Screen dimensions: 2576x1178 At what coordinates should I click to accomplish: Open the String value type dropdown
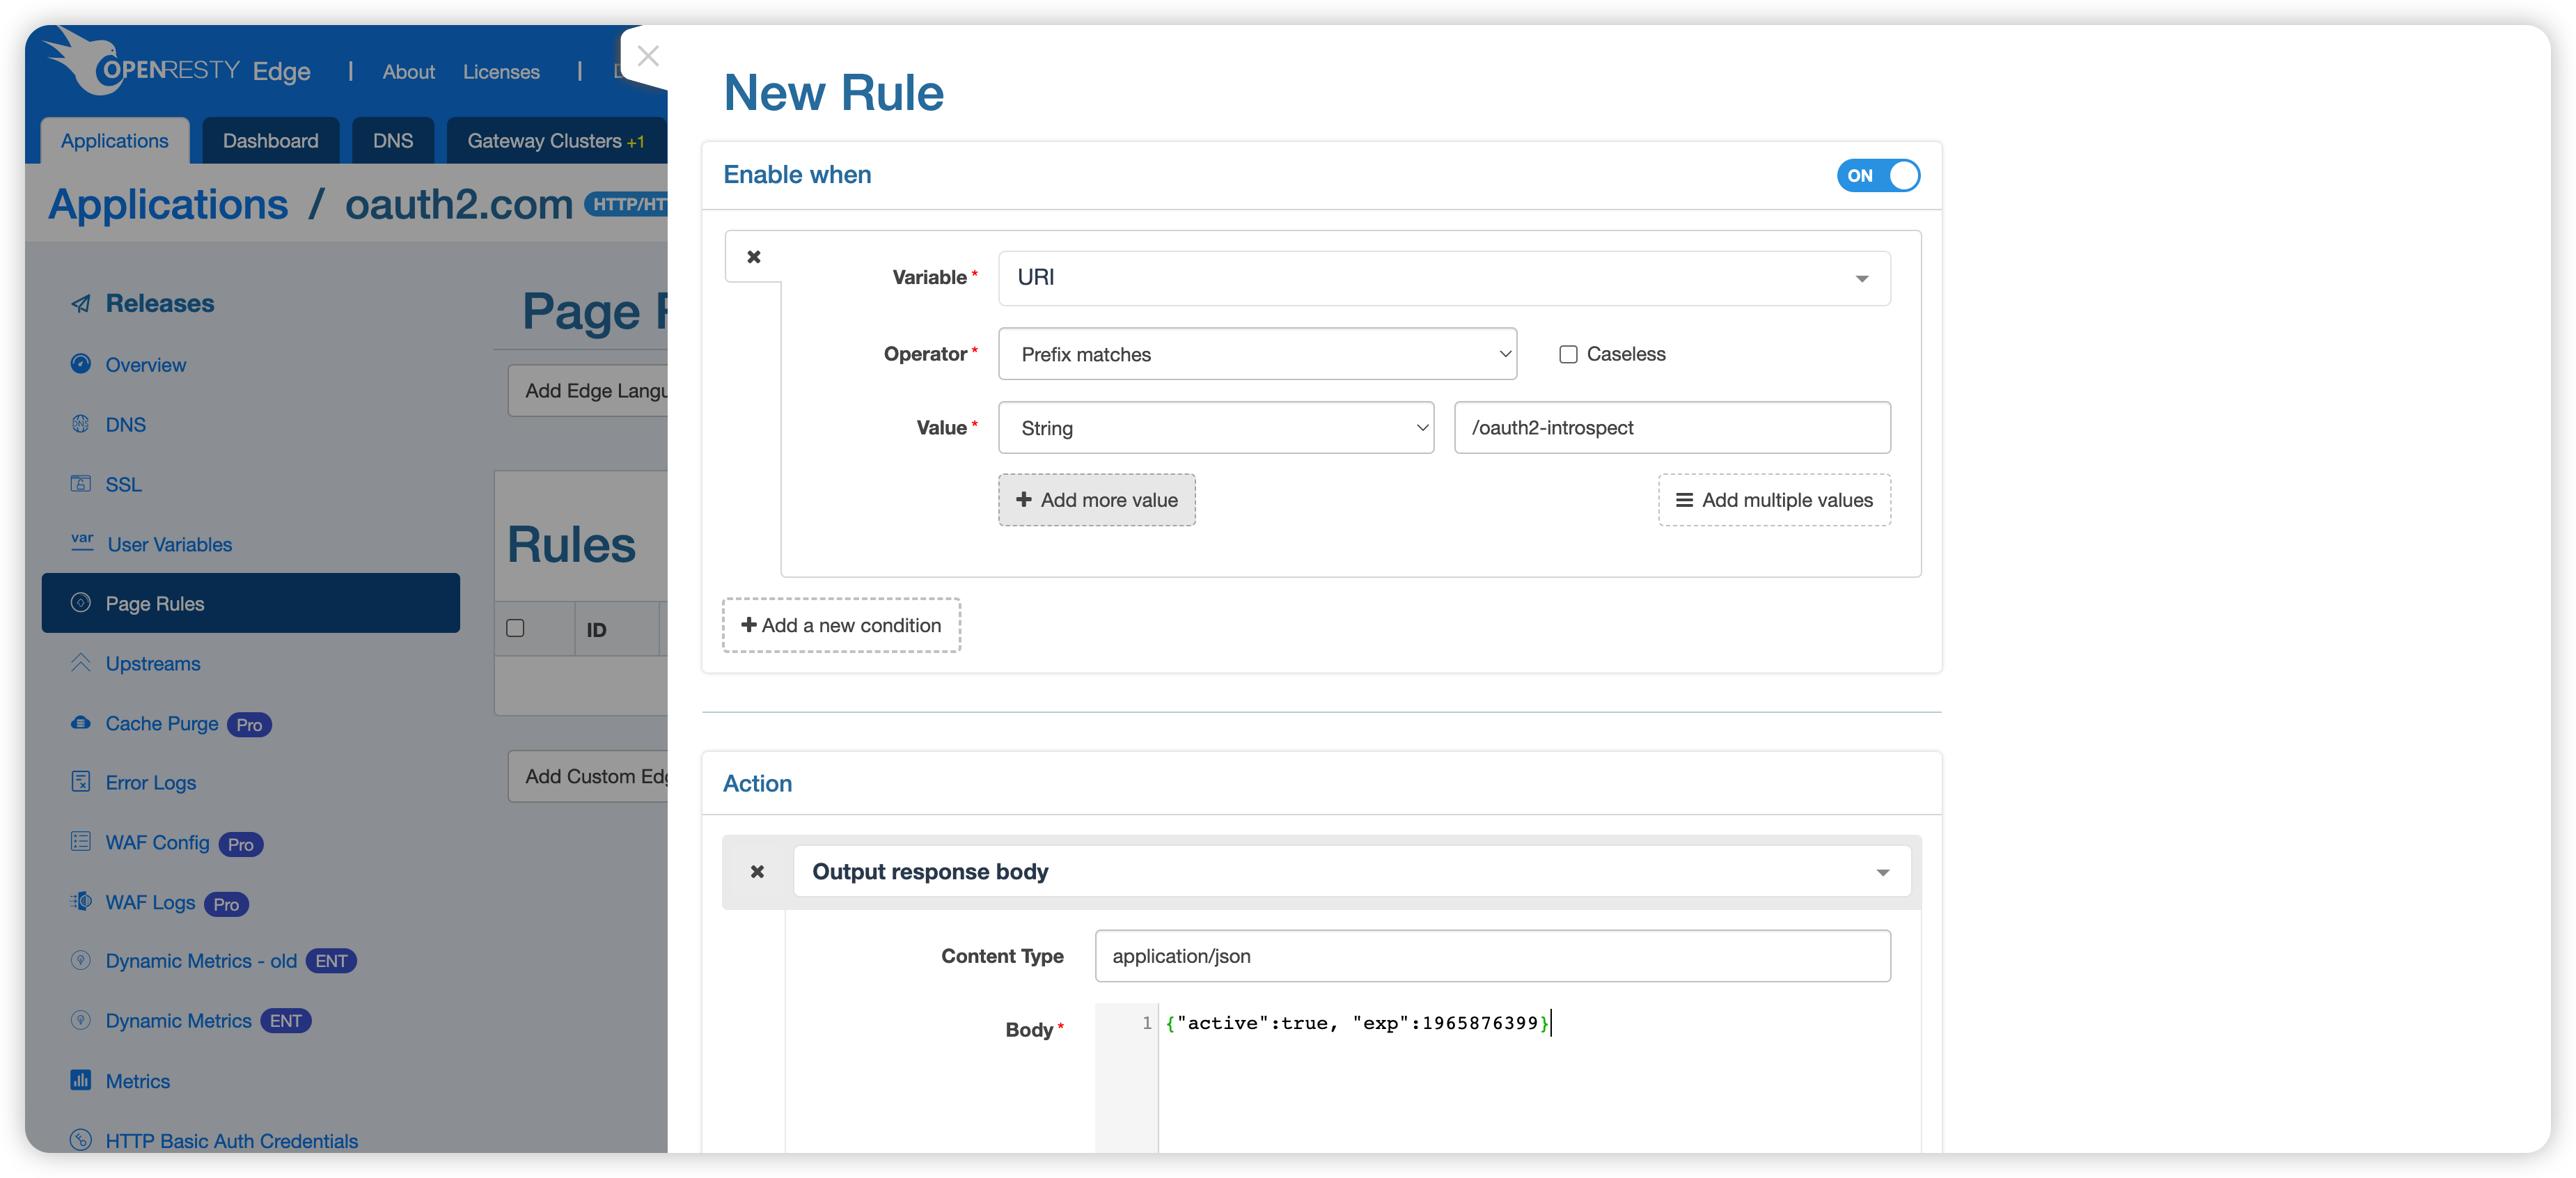click(1216, 428)
